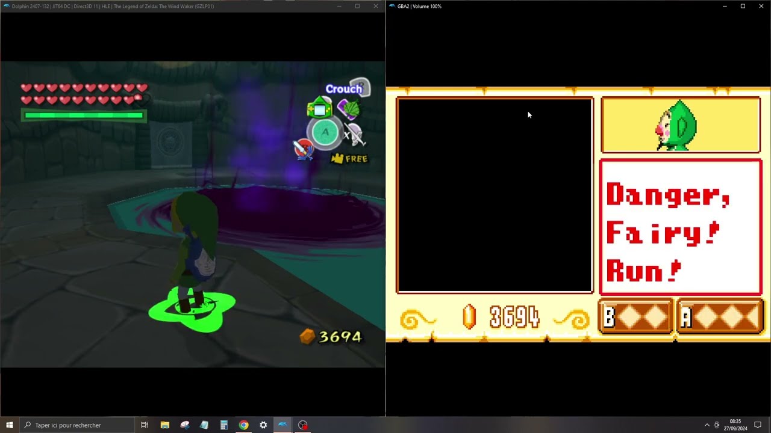Open Calculator from the taskbar
771x433 pixels.
223,425
